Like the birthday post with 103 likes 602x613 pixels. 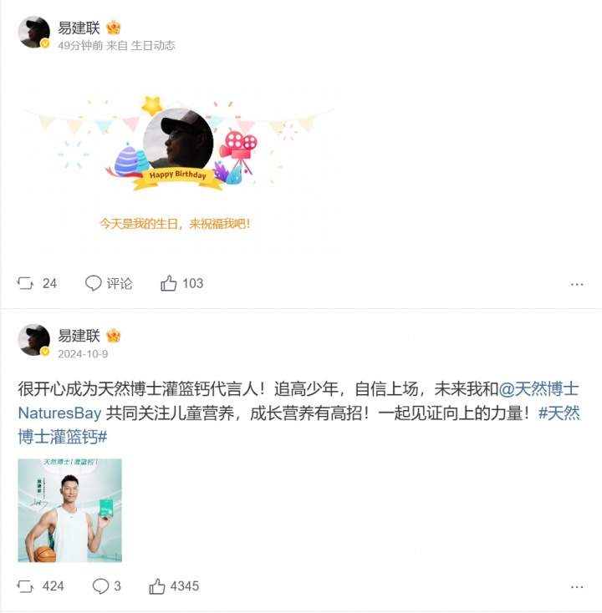pyautogui.click(x=181, y=283)
